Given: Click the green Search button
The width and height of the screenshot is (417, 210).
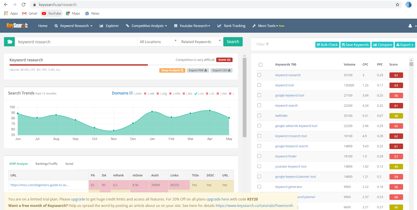Looking at the screenshot, I should (233, 42).
